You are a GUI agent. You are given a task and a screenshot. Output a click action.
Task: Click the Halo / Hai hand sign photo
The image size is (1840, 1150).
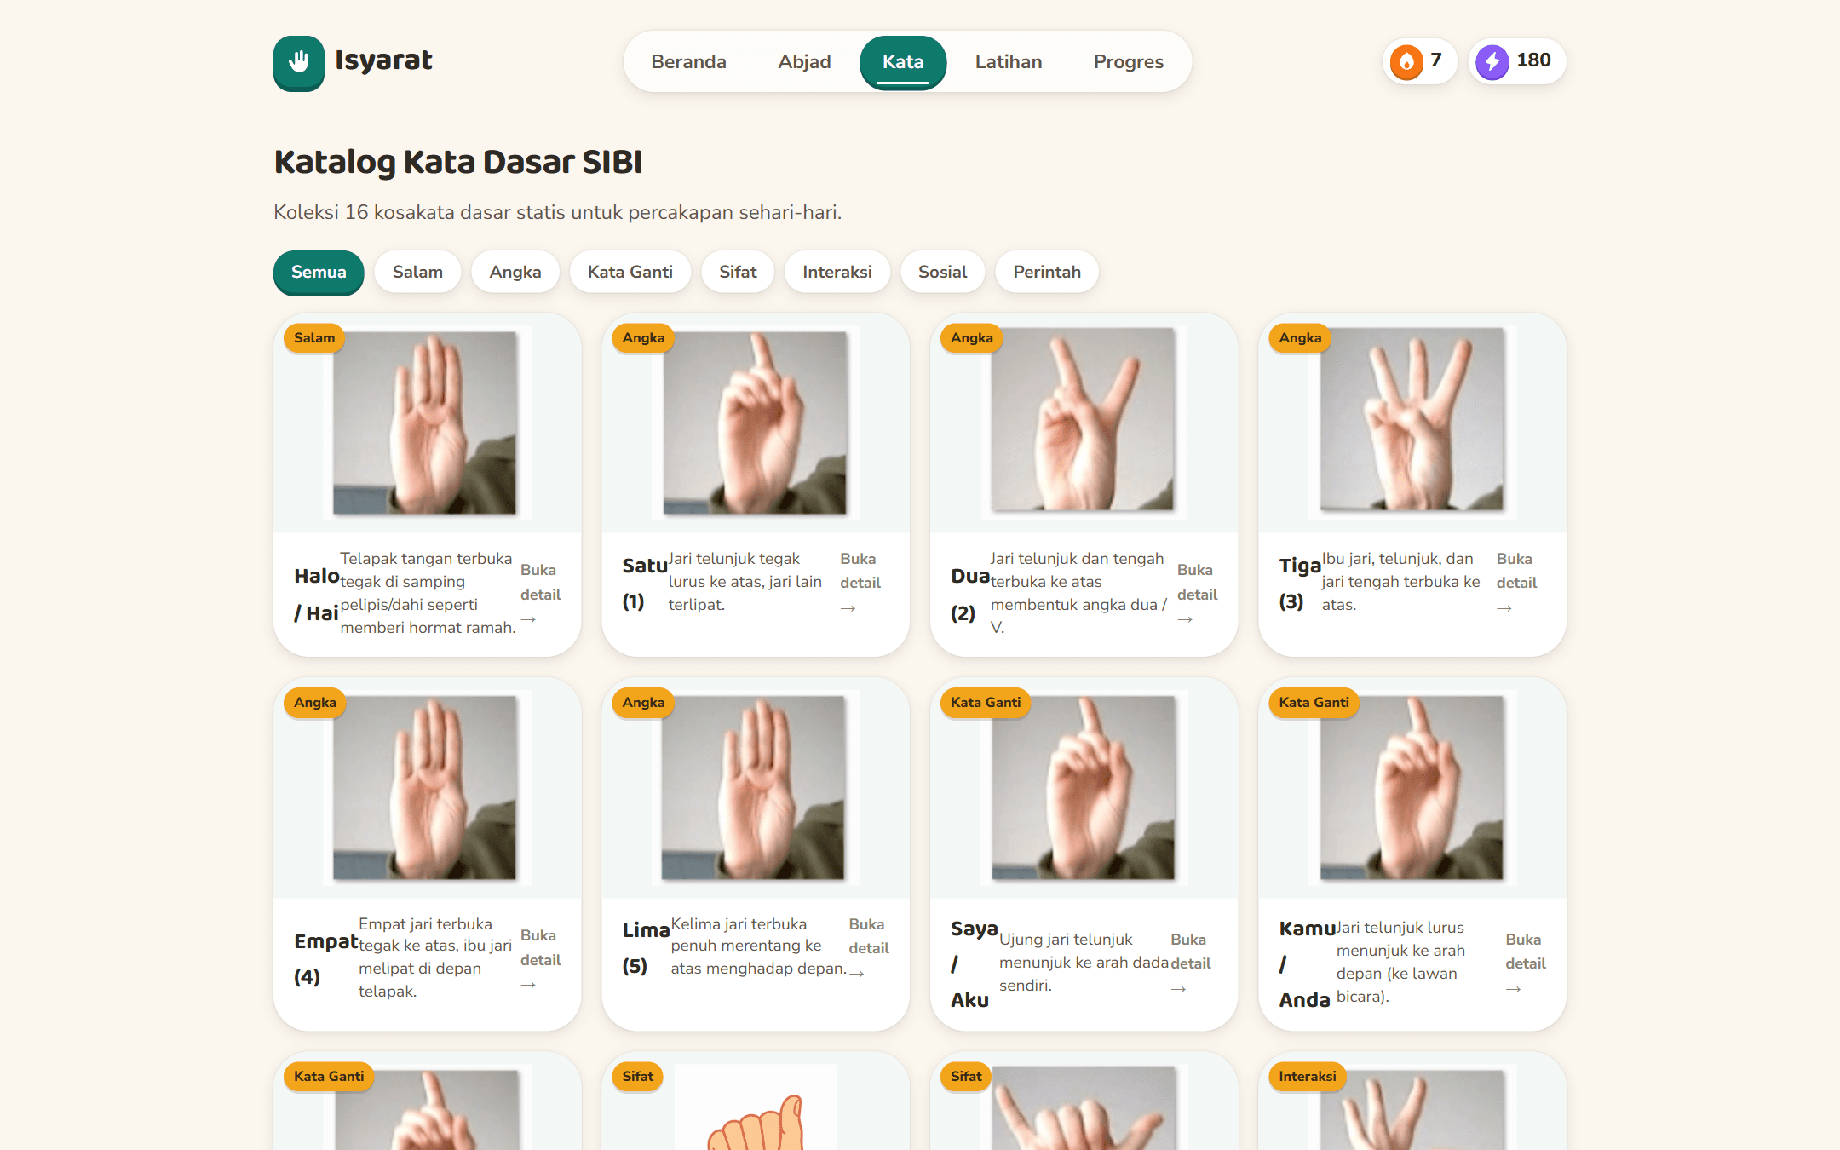click(x=425, y=423)
